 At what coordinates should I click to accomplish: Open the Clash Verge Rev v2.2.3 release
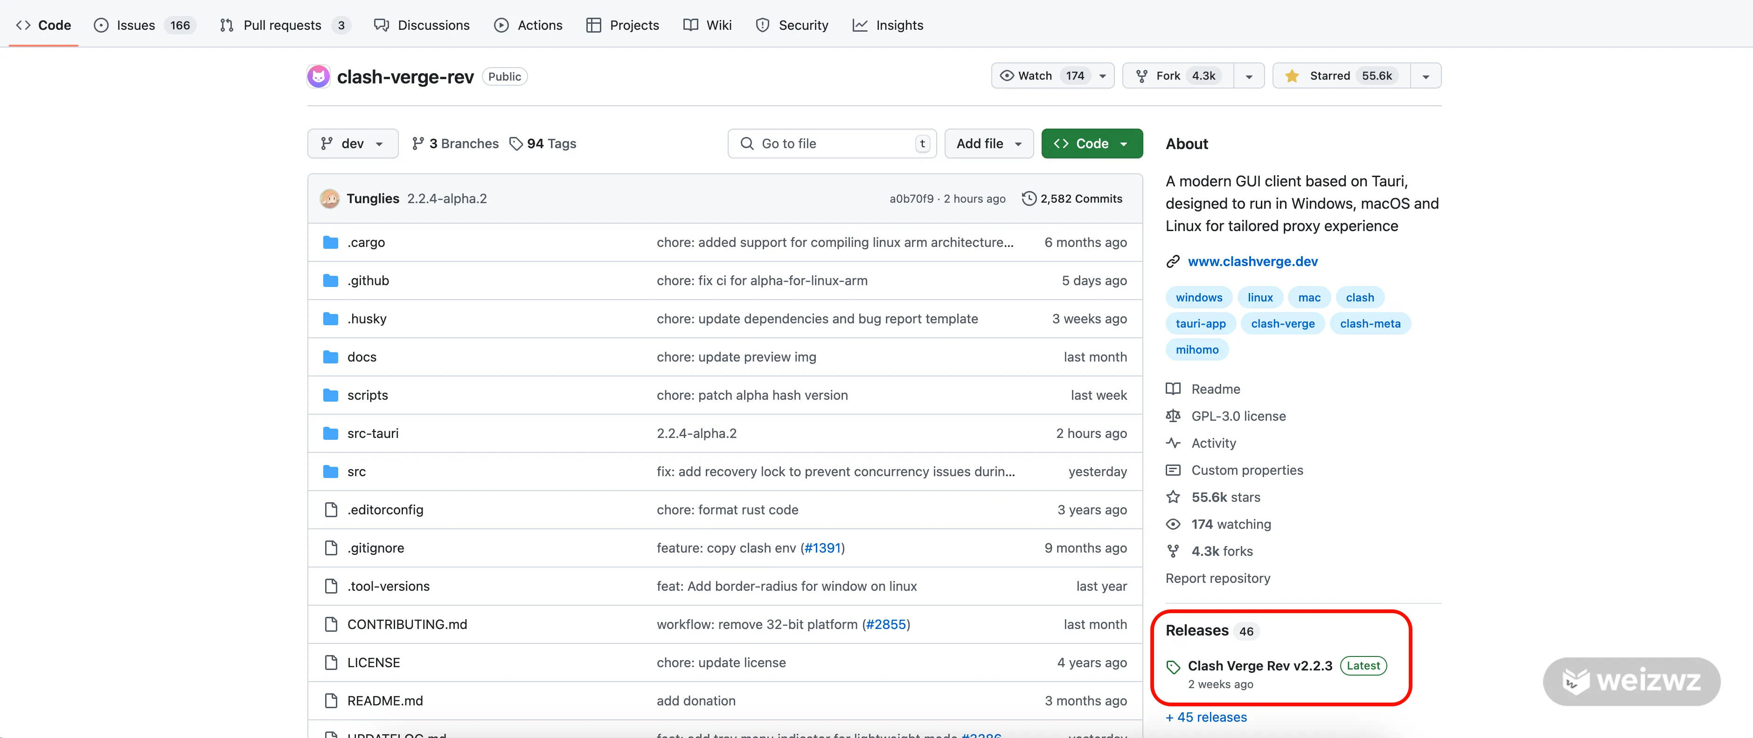click(x=1259, y=666)
